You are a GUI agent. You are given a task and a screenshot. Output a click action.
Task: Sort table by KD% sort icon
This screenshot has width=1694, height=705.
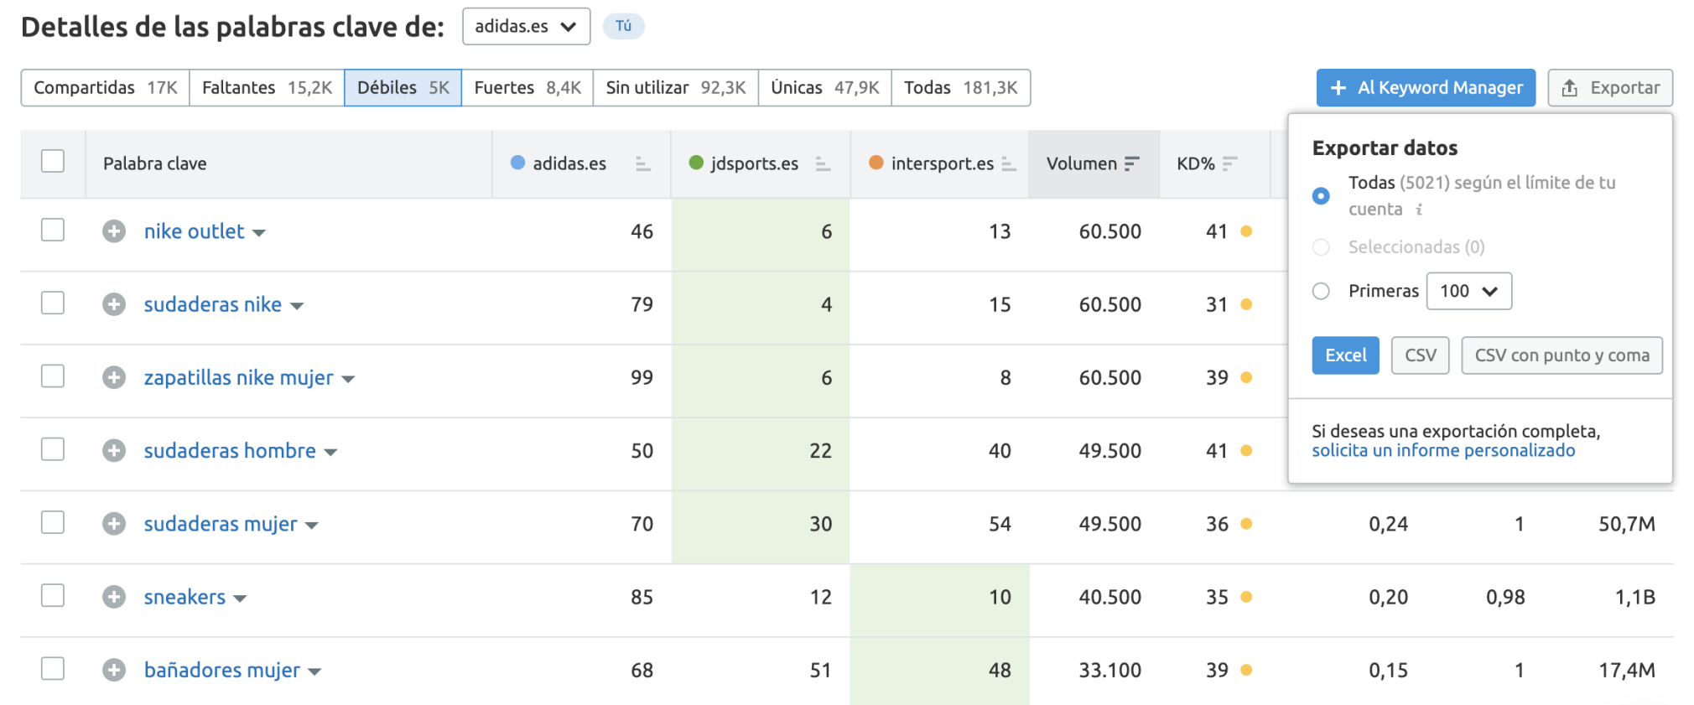coord(1229,164)
